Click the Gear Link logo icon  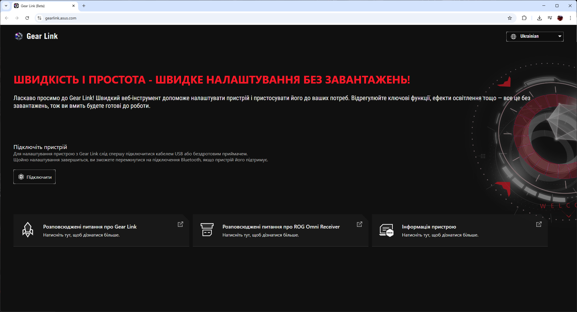(x=19, y=36)
